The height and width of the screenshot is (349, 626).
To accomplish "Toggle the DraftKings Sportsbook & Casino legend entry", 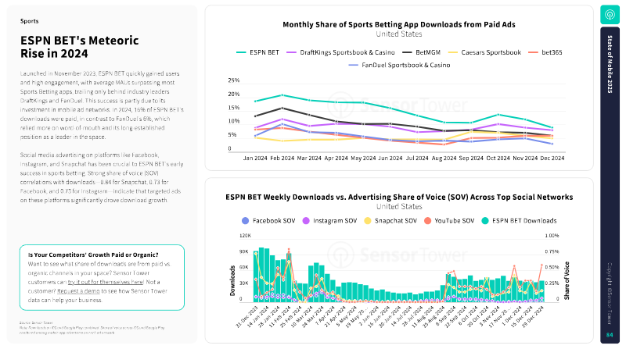I will point(340,52).
